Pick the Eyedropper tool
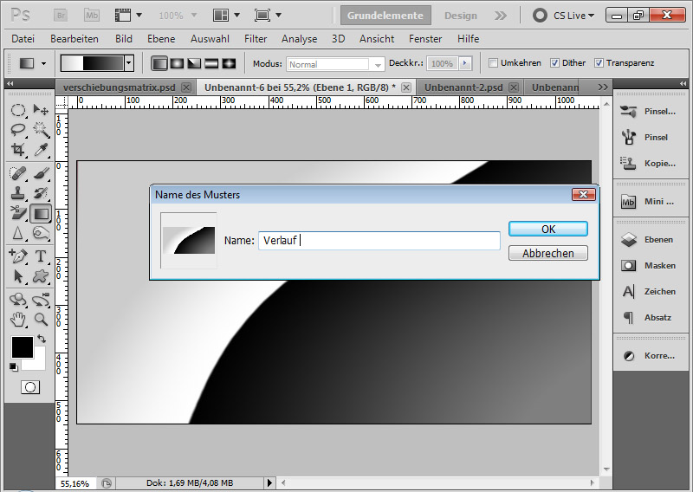Screen dimensions: 693x492 (41, 150)
